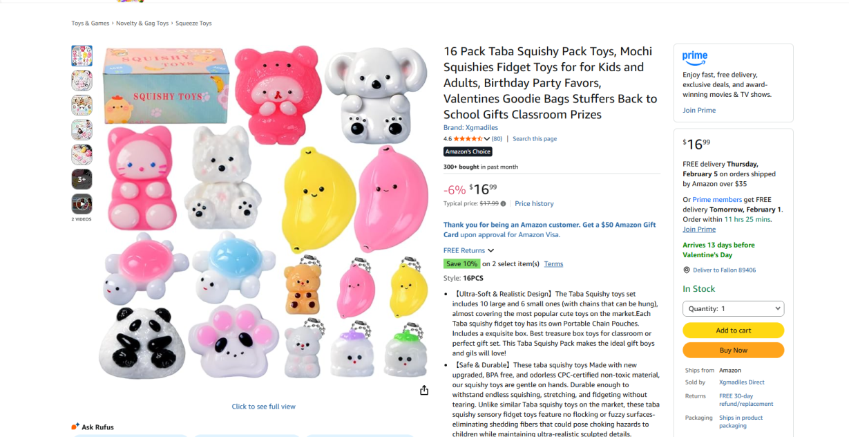Open the Quantity dropdown

tap(733, 309)
